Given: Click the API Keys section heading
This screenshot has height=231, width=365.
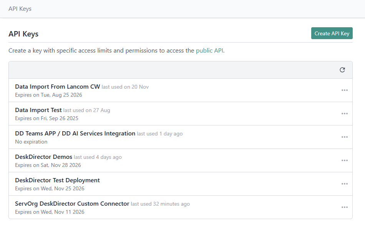Looking at the screenshot, I should (x=23, y=34).
